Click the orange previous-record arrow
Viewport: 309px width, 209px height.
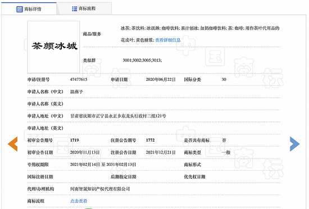[x=12, y=144]
